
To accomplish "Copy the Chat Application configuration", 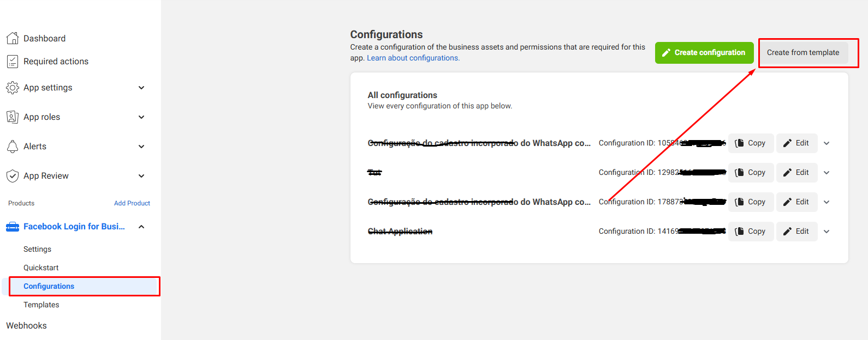I will [x=751, y=232].
